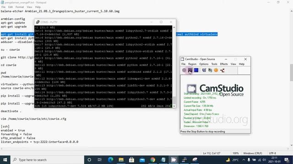Switch to Google Chrome on taskbar
Image resolution: width=293 pixels, height=164 pixels.
tap(152, 160)
